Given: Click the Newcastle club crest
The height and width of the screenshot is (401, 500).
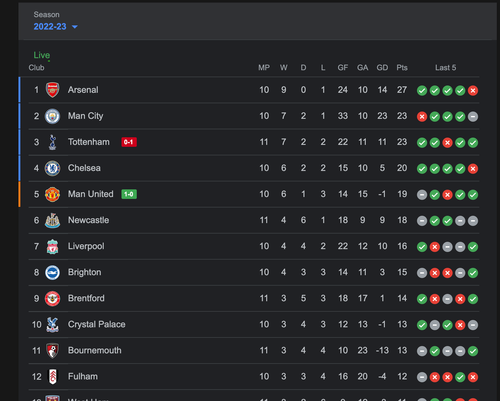Looking at the screenshot, I should tap(52, 220).
